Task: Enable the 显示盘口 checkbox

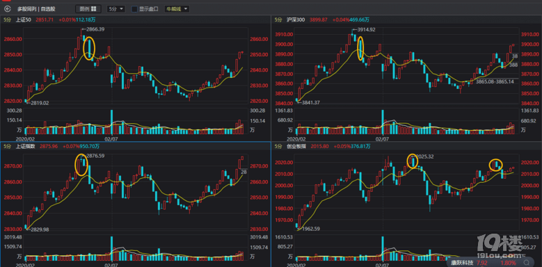Action: (x=134, y=9)
